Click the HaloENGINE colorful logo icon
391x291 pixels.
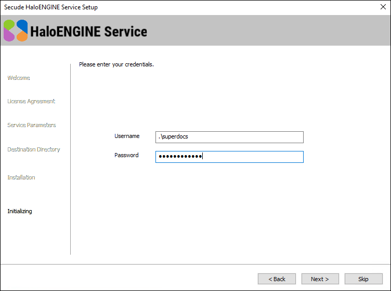16,31
